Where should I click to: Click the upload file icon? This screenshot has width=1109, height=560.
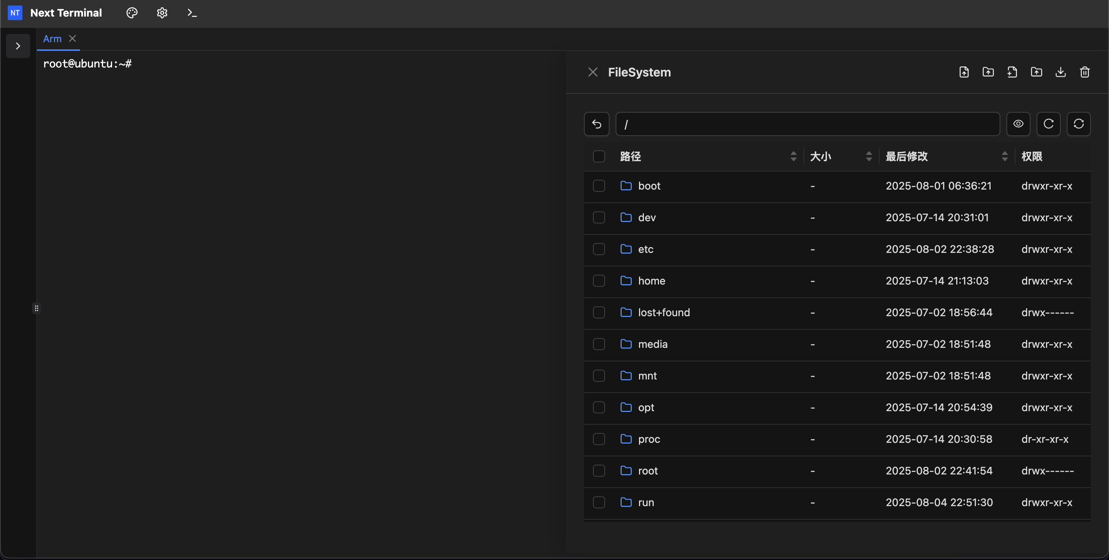pyautogui.click(x=964, y=72)
